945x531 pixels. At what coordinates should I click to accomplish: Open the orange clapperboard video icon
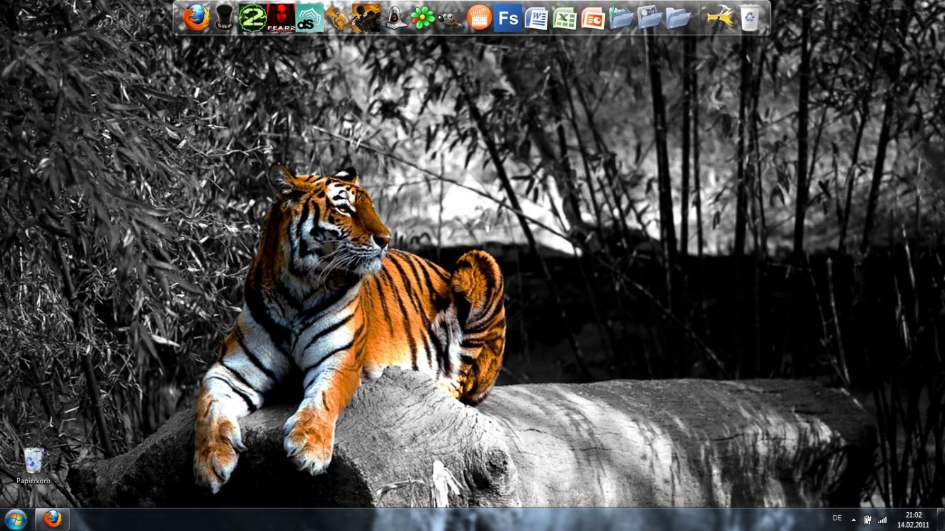click(479, 18)
